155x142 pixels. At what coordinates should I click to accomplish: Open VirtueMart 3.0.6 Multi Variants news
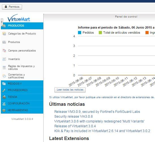click(99, 121)
